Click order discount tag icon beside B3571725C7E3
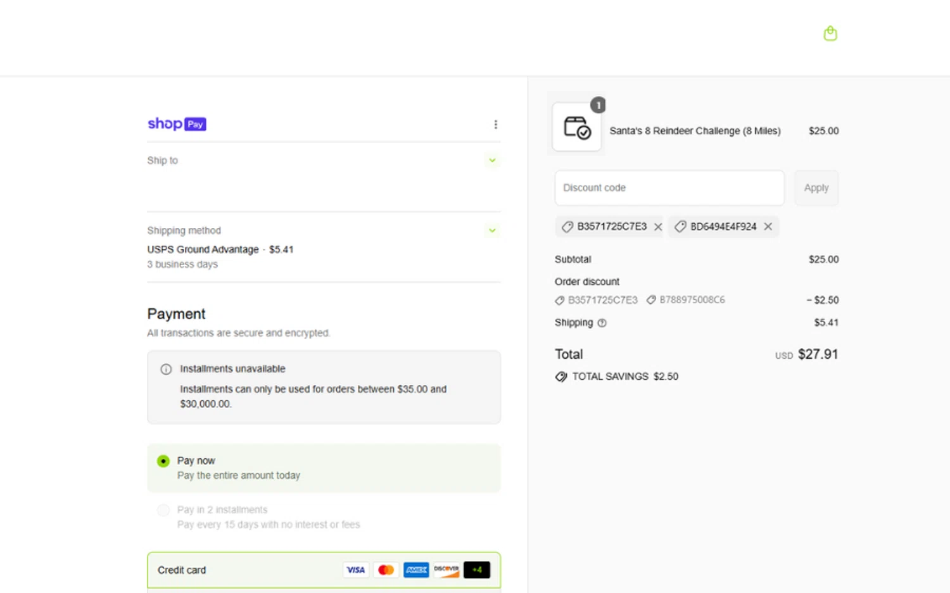This screenshot has height=593, width=950. point(560,300)
